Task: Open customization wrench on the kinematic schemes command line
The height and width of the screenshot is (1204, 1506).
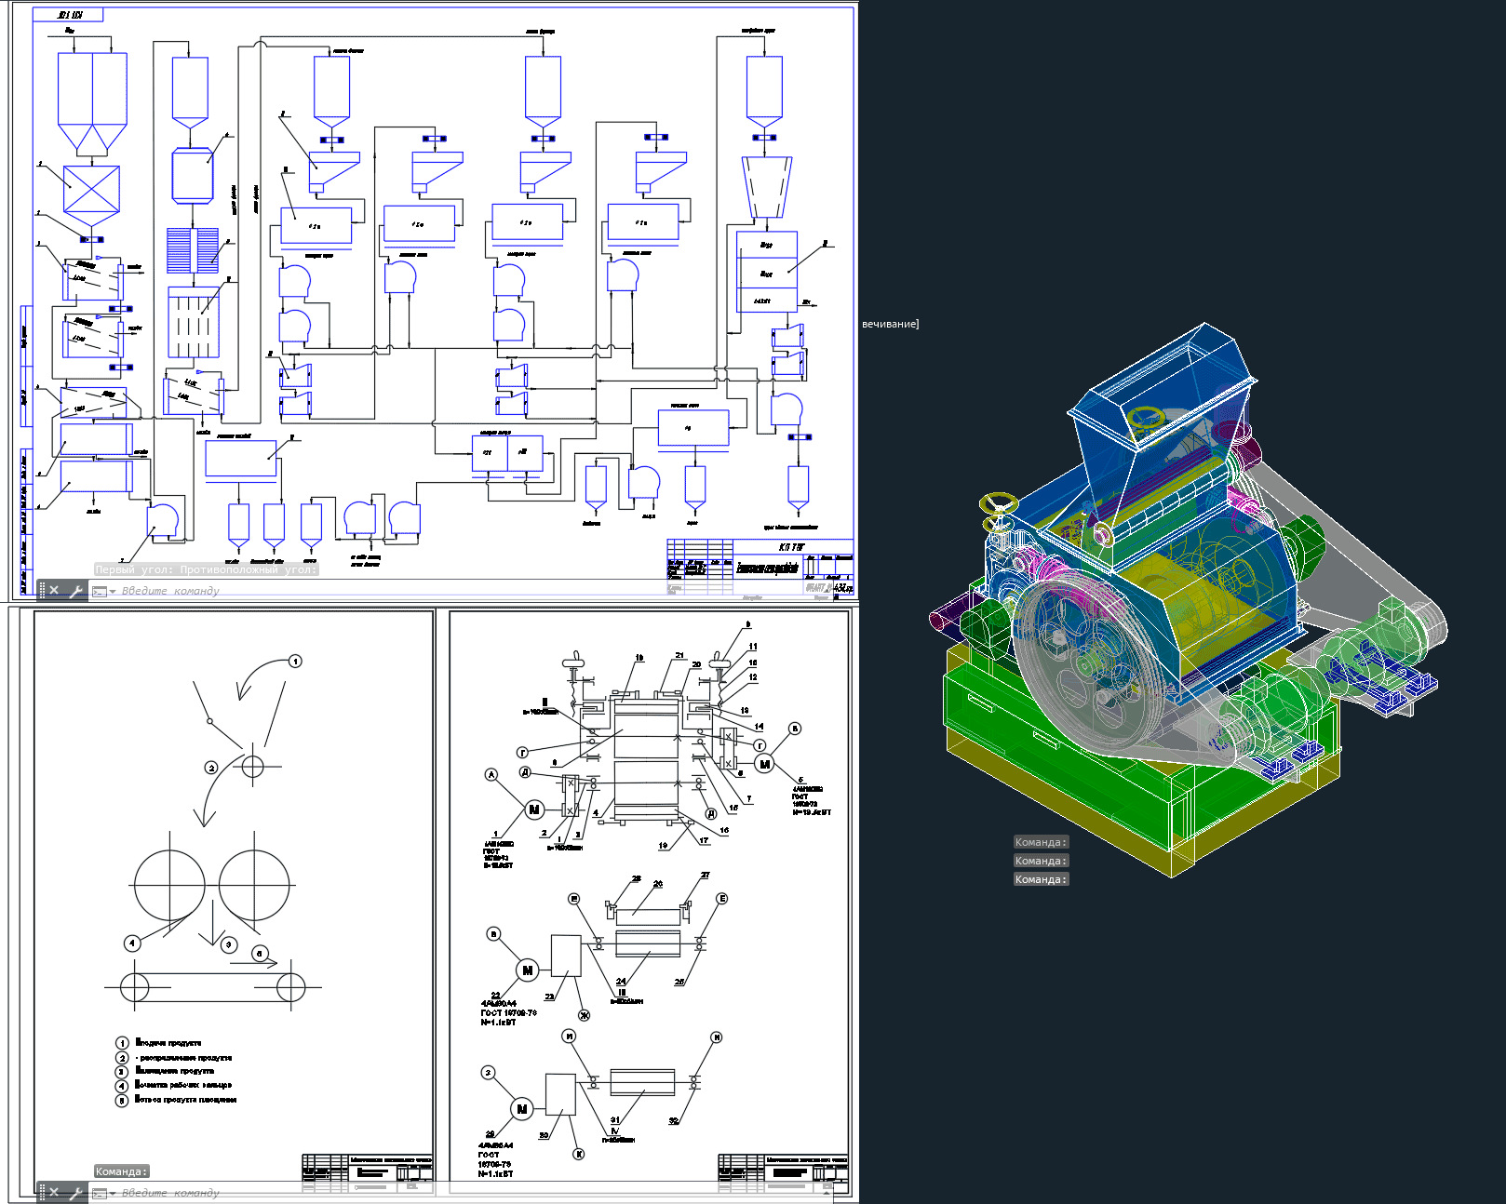Action: coord(76,1192)
